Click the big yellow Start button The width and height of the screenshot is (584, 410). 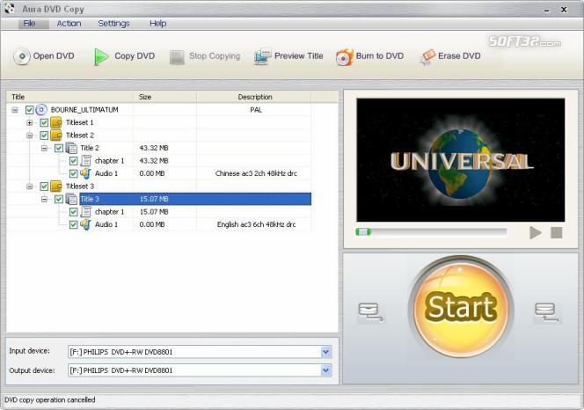coord(461,307)
